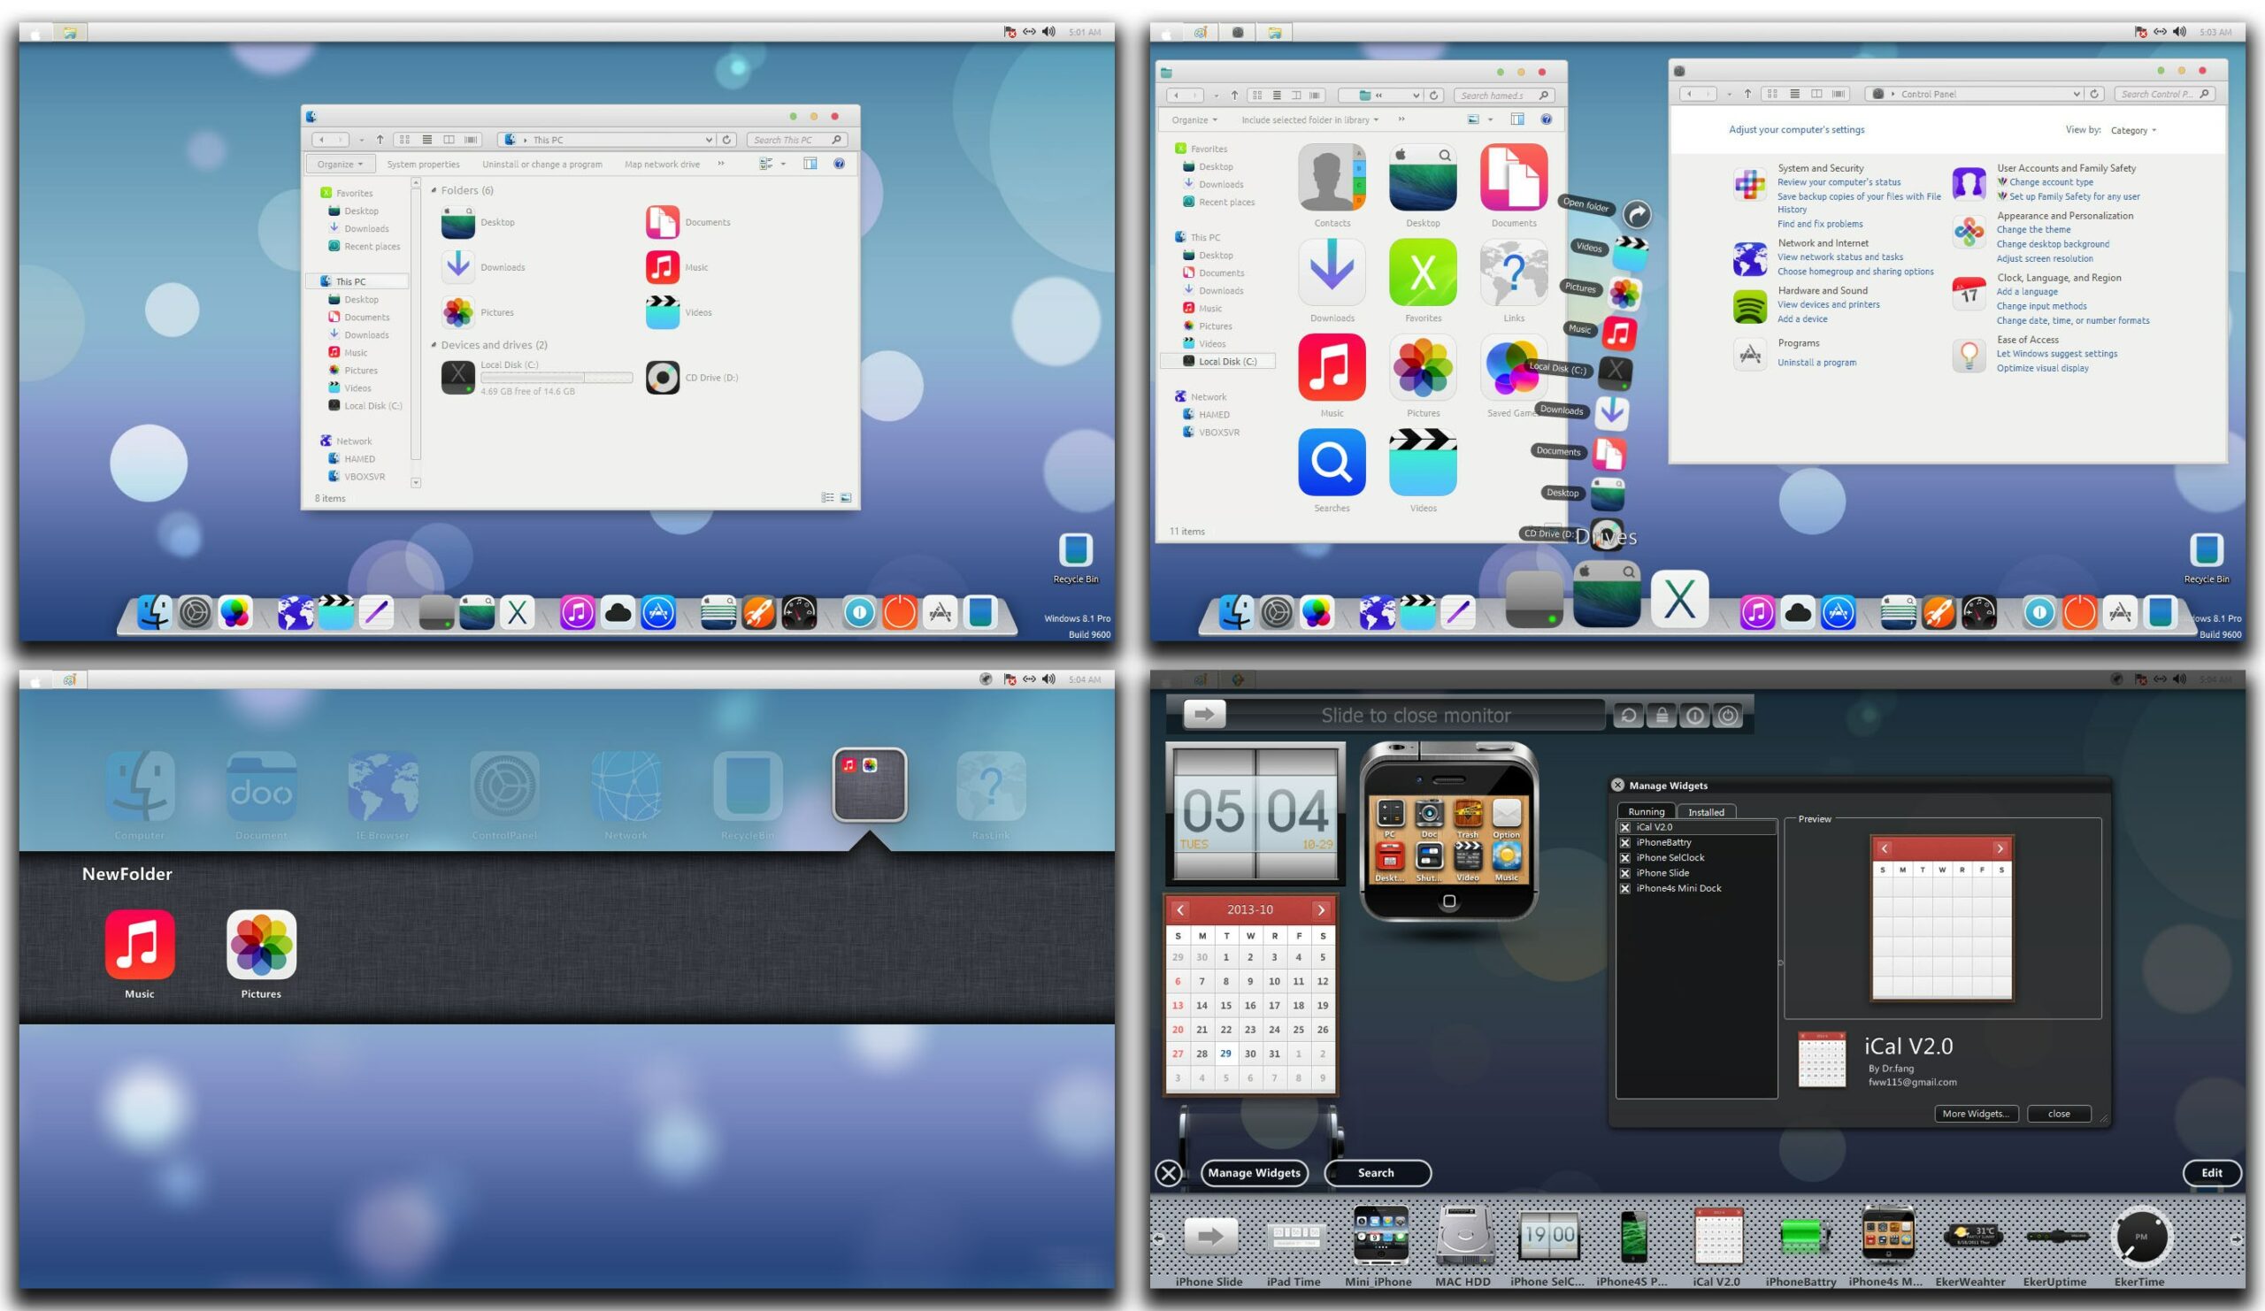Uncheck iPhoneBattry in running widgets list
Screen dimensions: 2265x1311
[x=1625, y=843]
